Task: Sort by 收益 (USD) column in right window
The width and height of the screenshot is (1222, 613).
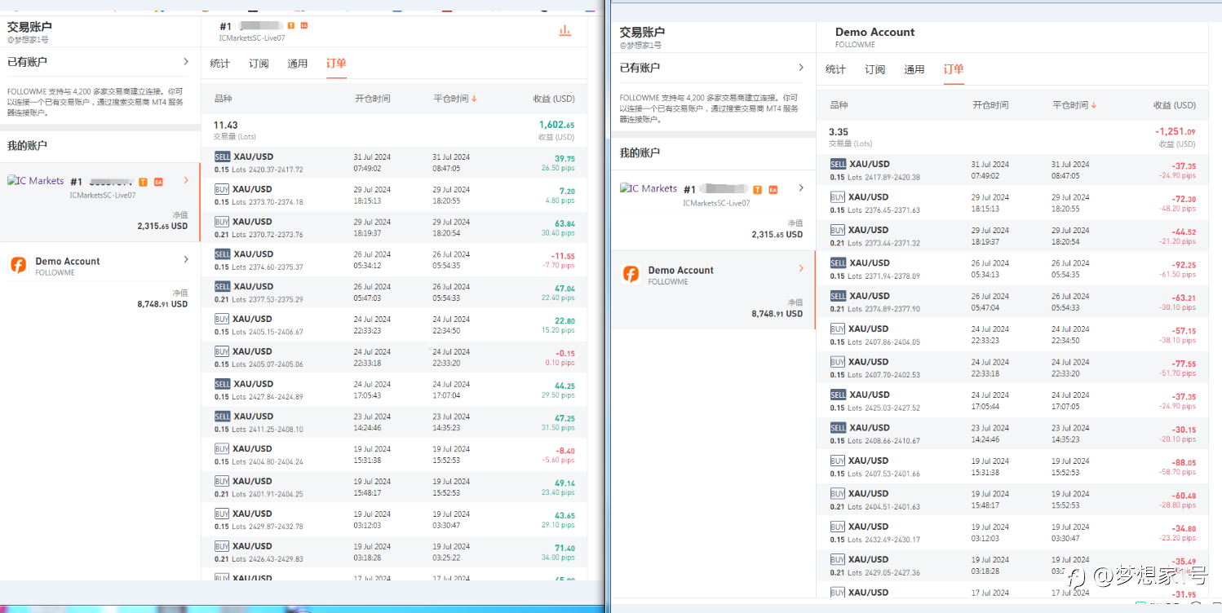Action: [x=1175, y=105]
